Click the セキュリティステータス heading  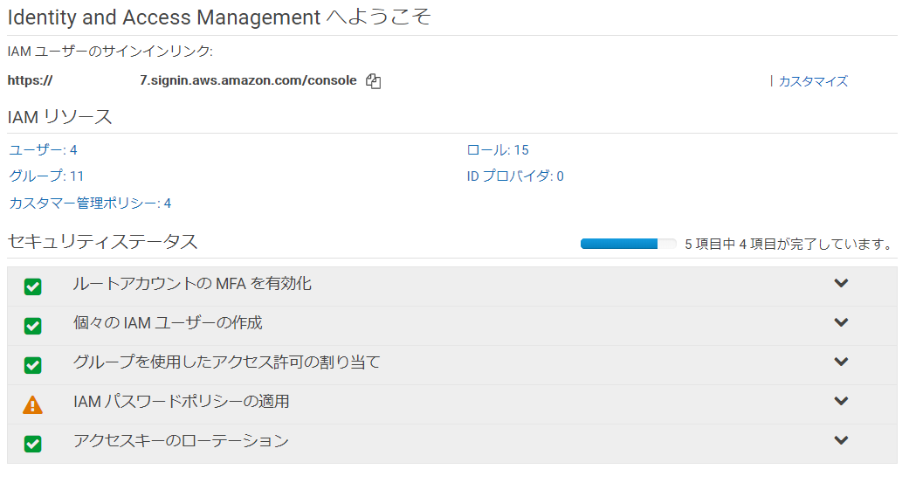[x=102, y=241]
